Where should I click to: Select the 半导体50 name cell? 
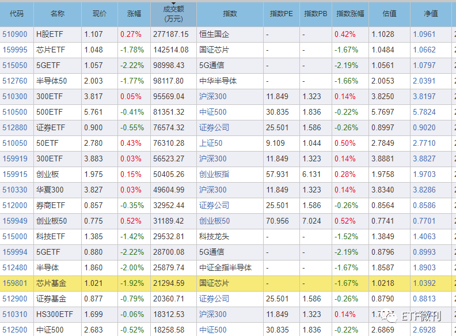(58, 81)
